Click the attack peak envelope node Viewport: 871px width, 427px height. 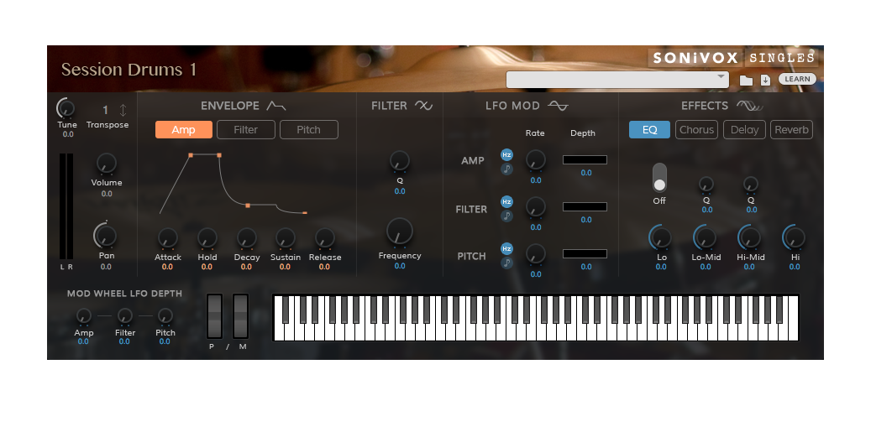coord(191,155)
